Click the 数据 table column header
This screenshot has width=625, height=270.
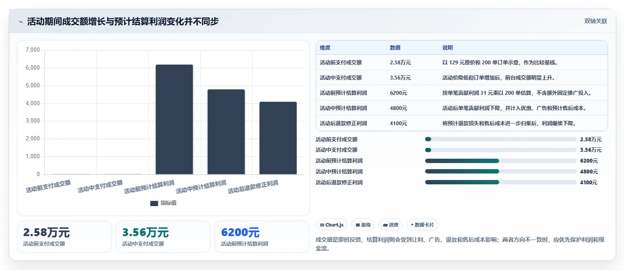point(395,47)
